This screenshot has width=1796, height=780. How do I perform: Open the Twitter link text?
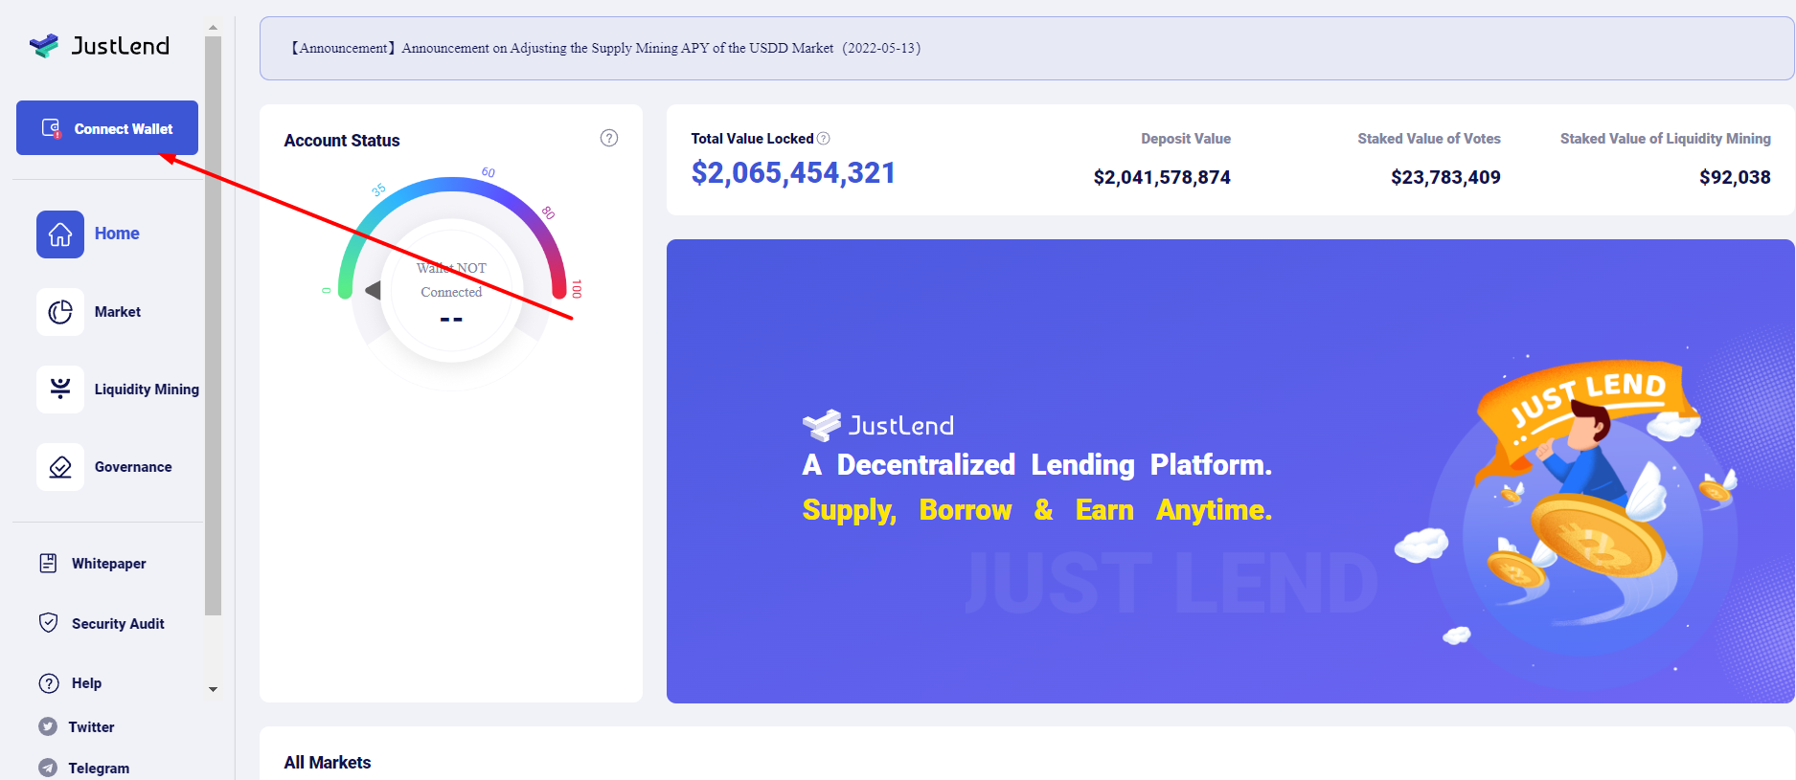tap(91, 727)
